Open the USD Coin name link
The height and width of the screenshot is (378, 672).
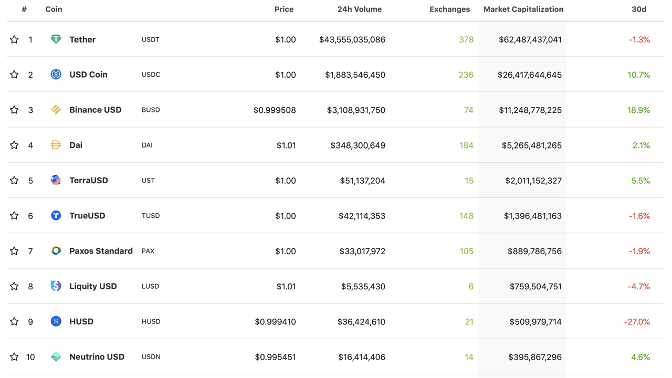pos(88,75)
